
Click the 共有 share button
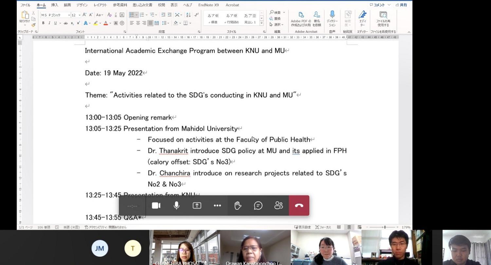[401, 5]
